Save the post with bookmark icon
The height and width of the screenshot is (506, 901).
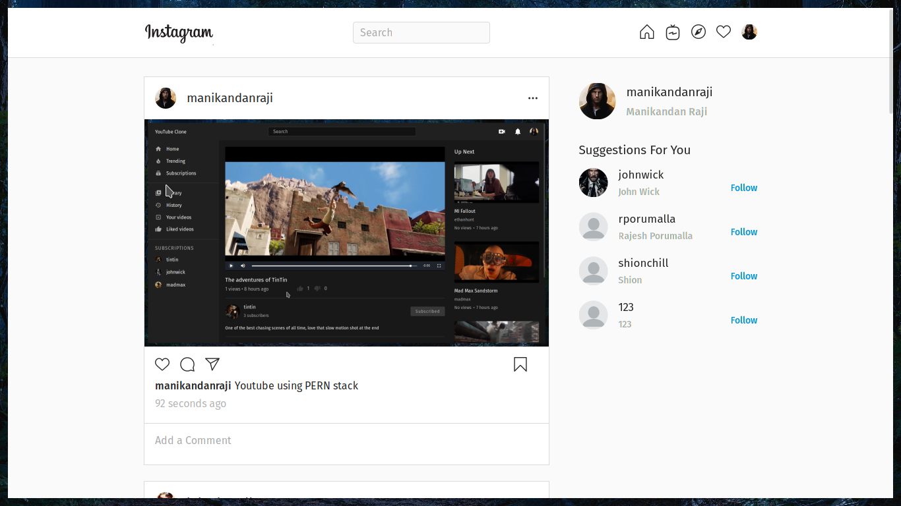pos(520,364)
